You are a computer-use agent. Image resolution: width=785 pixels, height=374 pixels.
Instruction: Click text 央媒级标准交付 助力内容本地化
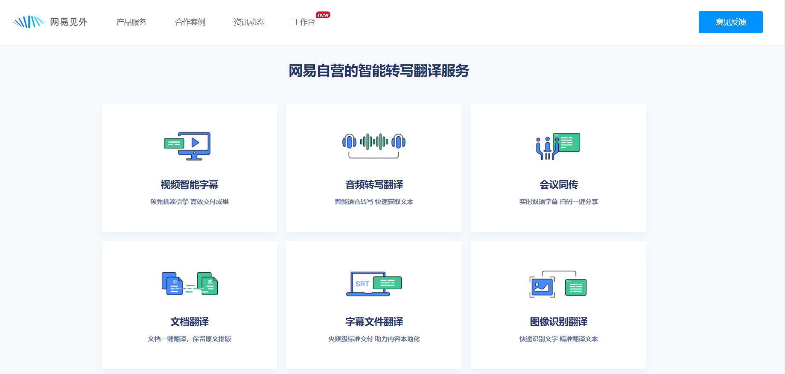click(374, 339)
